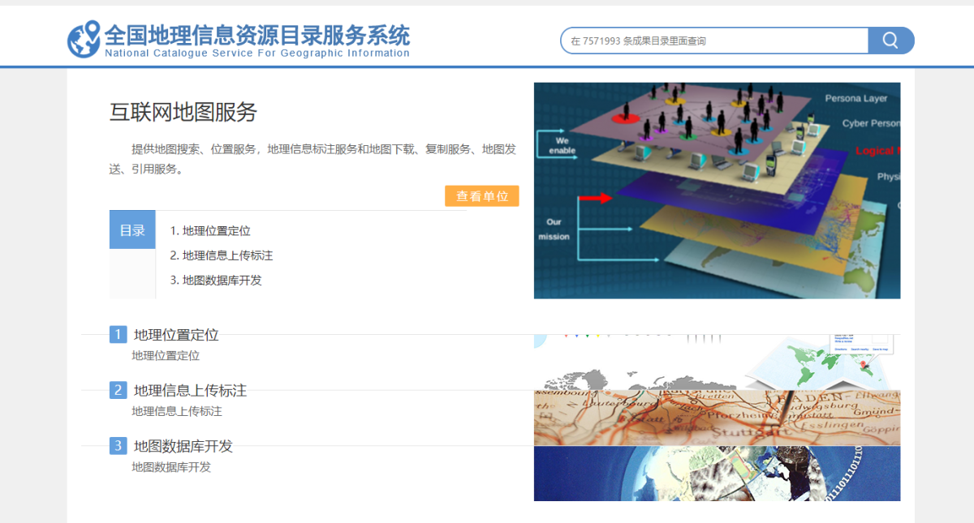Click the globe with binary code image
This screenshot has width=974, height=523.
tap(717, 473)
